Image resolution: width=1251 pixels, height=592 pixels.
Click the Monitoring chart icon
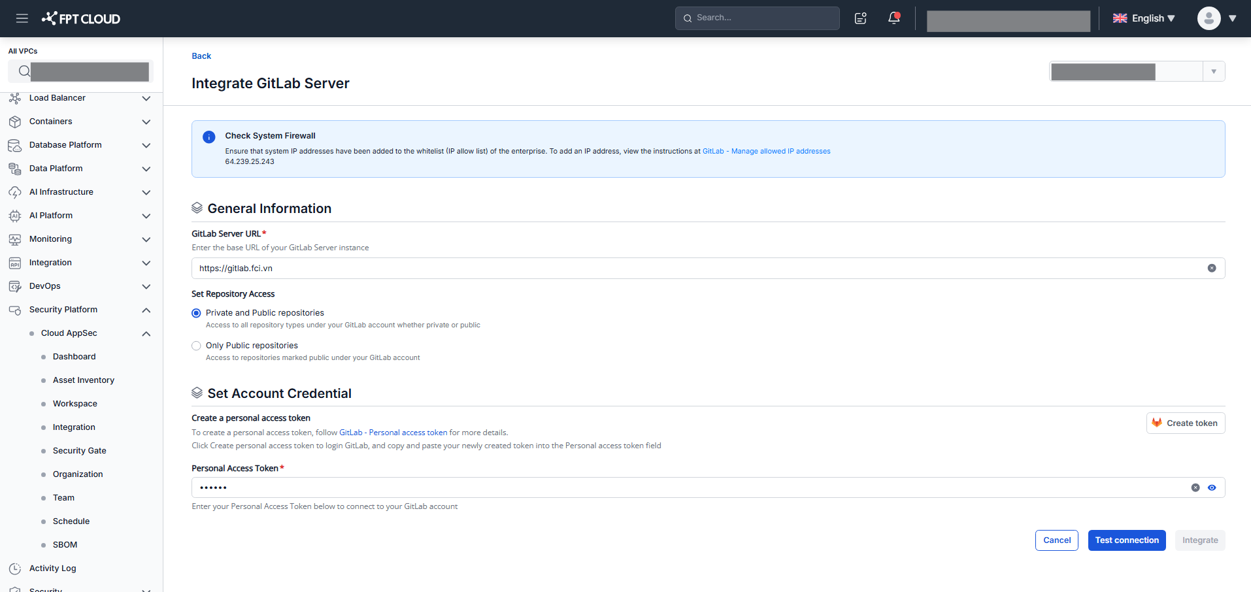click(x=15, y=239)
